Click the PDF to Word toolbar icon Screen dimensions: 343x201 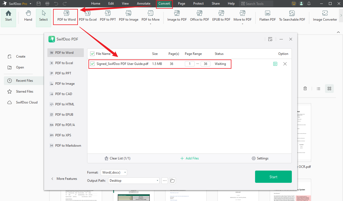pos(66,16)
